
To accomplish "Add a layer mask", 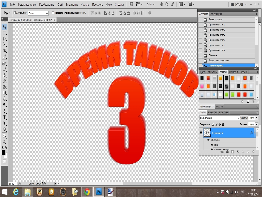I will 233,152.
